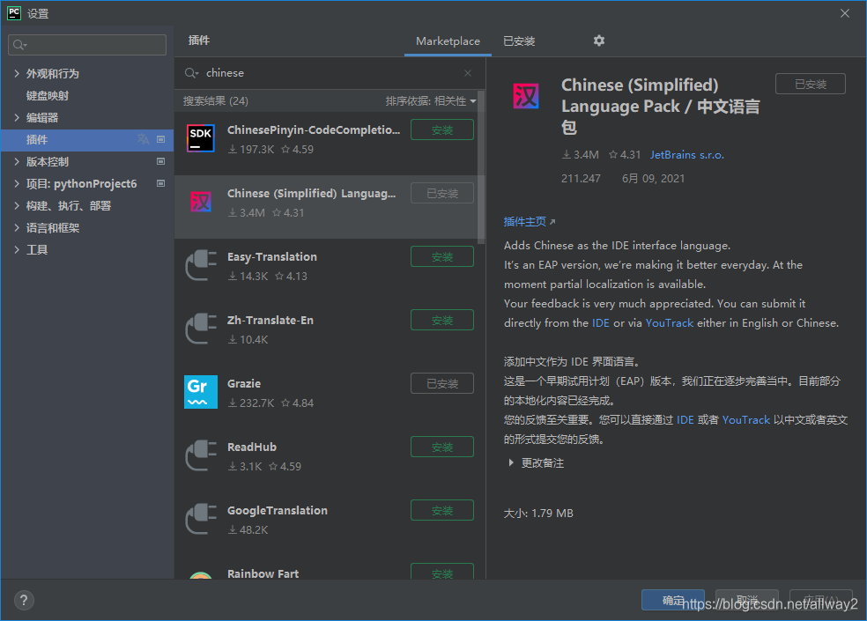Open the JetBrains s.r.o. vendor link
The image size is (867, 621).
[x=686, y=155]
